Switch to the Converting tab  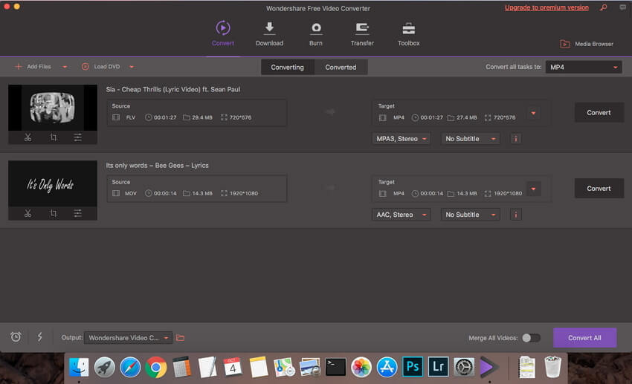pos(288,68)
